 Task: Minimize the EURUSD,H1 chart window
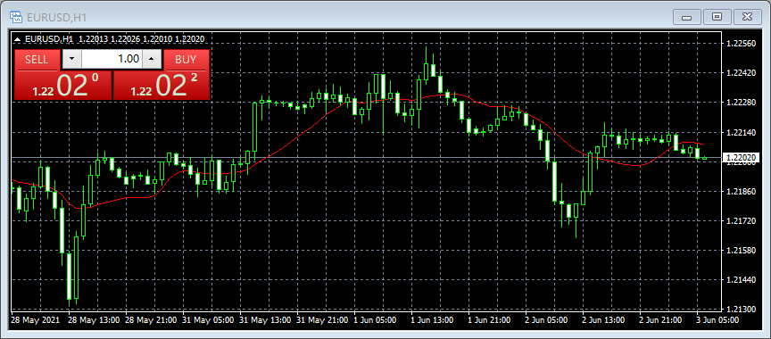(686, 17)
